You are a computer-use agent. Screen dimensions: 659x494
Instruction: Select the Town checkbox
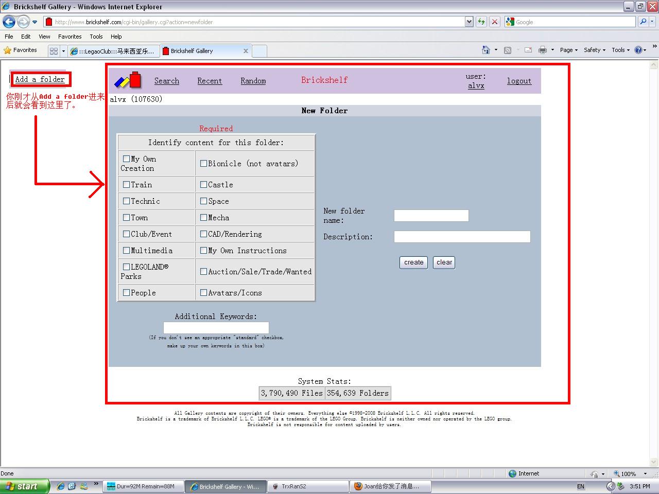pyautogui.click(x=127, y=218)
